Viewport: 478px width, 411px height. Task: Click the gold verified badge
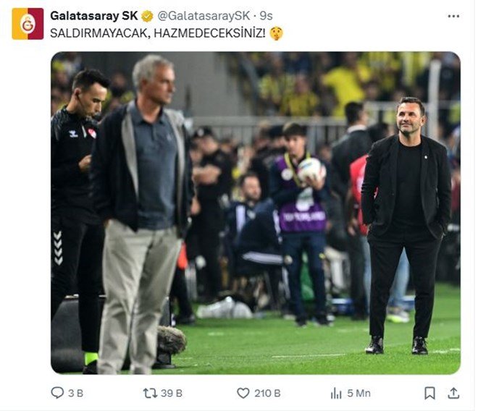coord(147,16)
